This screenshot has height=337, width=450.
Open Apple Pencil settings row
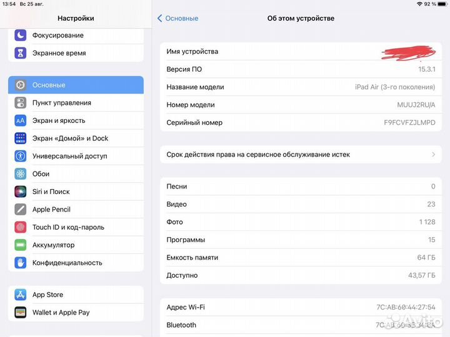click(76, 210)
